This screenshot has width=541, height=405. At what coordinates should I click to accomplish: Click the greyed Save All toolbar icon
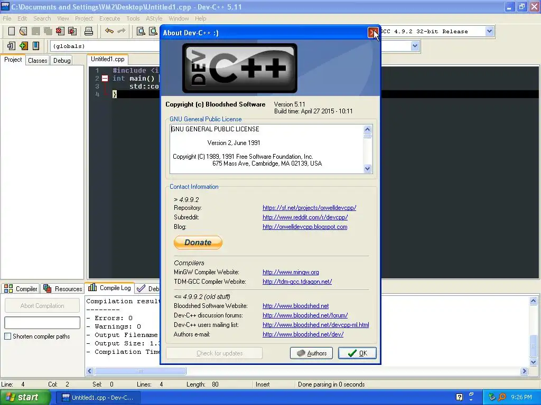click(48, 31)
